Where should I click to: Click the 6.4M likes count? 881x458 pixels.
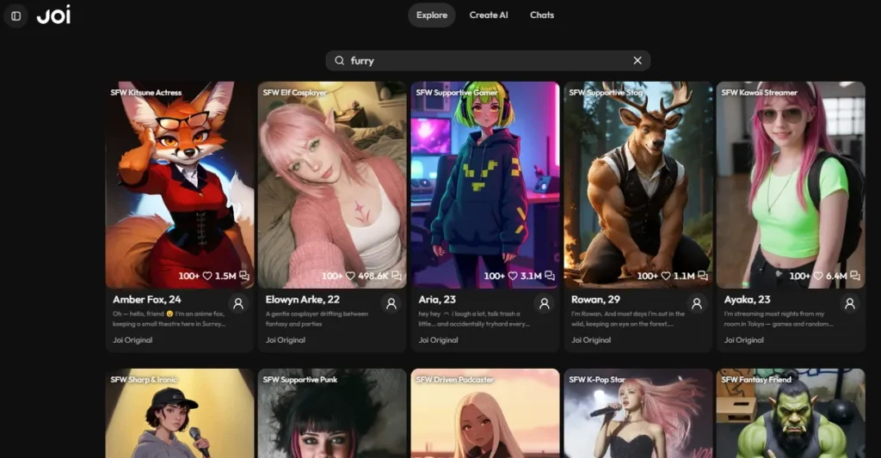point(836,276)
